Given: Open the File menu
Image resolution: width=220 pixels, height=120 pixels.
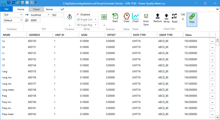Looking at the screenshot, I should 6,9.
